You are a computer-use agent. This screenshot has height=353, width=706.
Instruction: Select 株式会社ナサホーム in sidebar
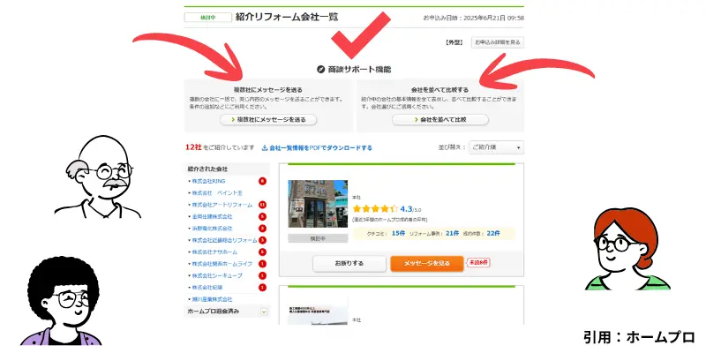(214, 252)
